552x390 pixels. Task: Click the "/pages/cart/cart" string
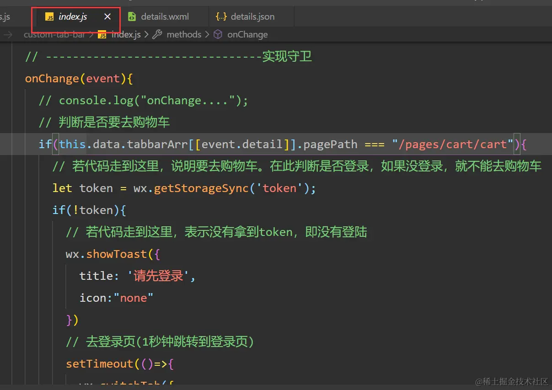(x=453, y=144)
